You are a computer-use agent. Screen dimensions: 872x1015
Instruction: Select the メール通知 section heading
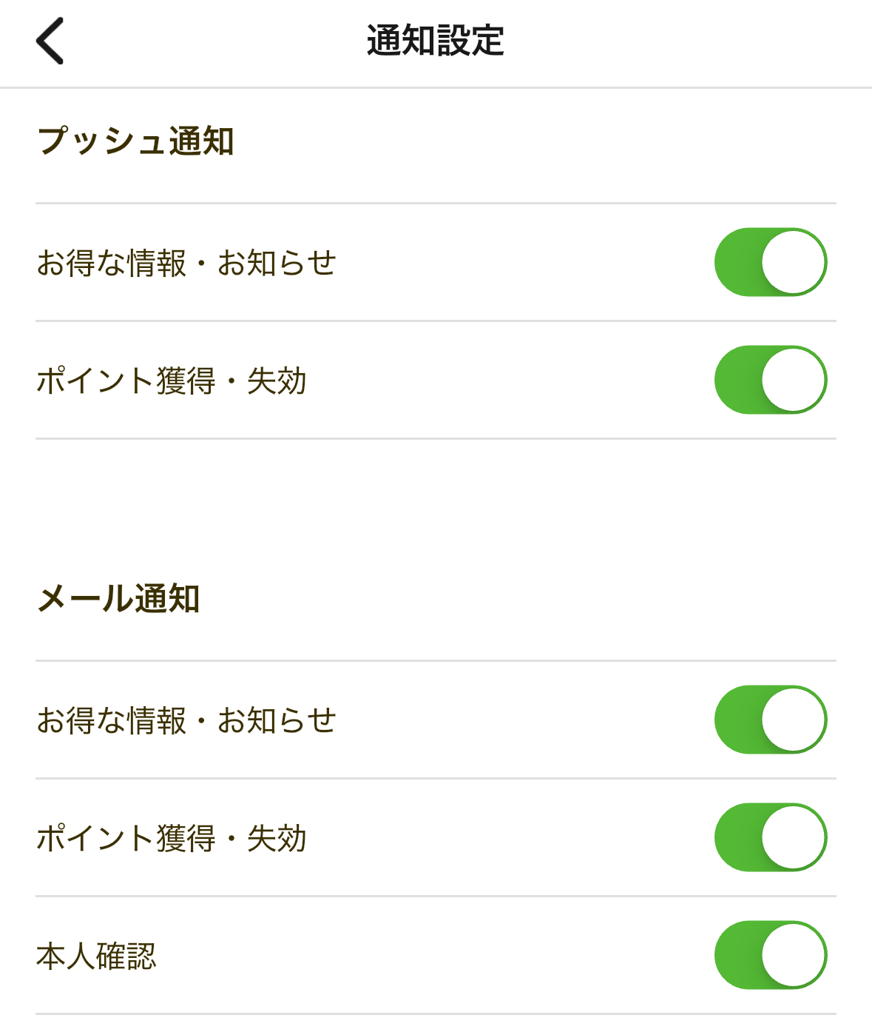point(118,598)
